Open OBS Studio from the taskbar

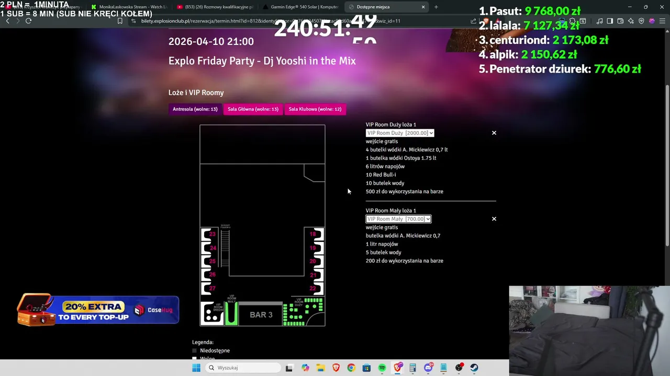459,368
